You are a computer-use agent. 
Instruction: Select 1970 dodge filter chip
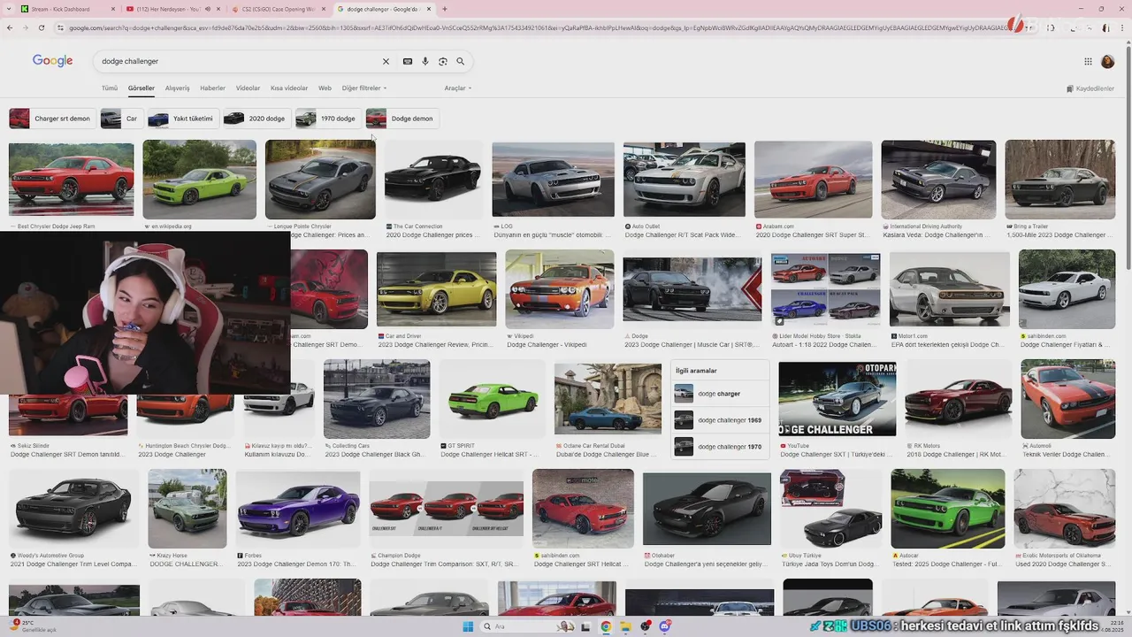[327, 119]
